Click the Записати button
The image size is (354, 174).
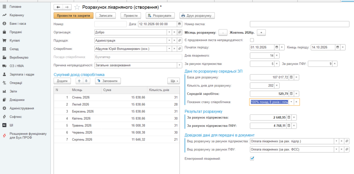tap(106, 16)
